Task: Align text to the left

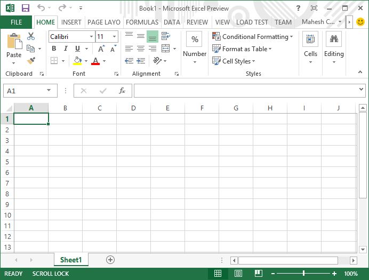Action: (x=129, y=49)
